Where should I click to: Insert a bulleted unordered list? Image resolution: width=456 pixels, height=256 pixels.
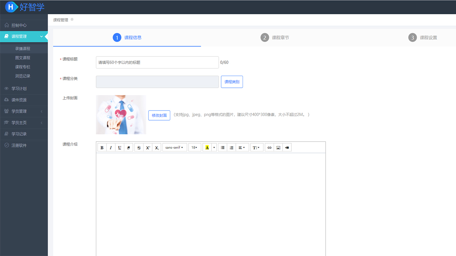pos(223,148)
